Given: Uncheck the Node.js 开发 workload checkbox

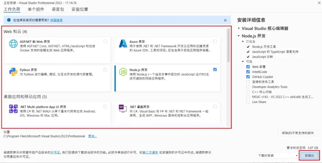Looking at the screenshot, I should pos(215,70).
